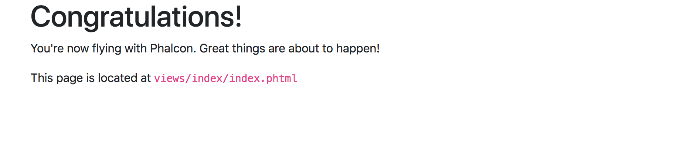The image size is (697, 161).
Task: Click the word 'flying' in the paragraph
Action: point(106,48)
